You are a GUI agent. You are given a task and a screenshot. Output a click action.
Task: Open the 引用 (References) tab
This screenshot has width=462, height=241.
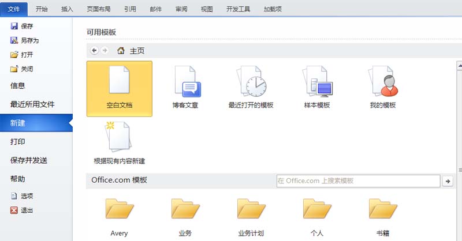(x=130, y=9)
